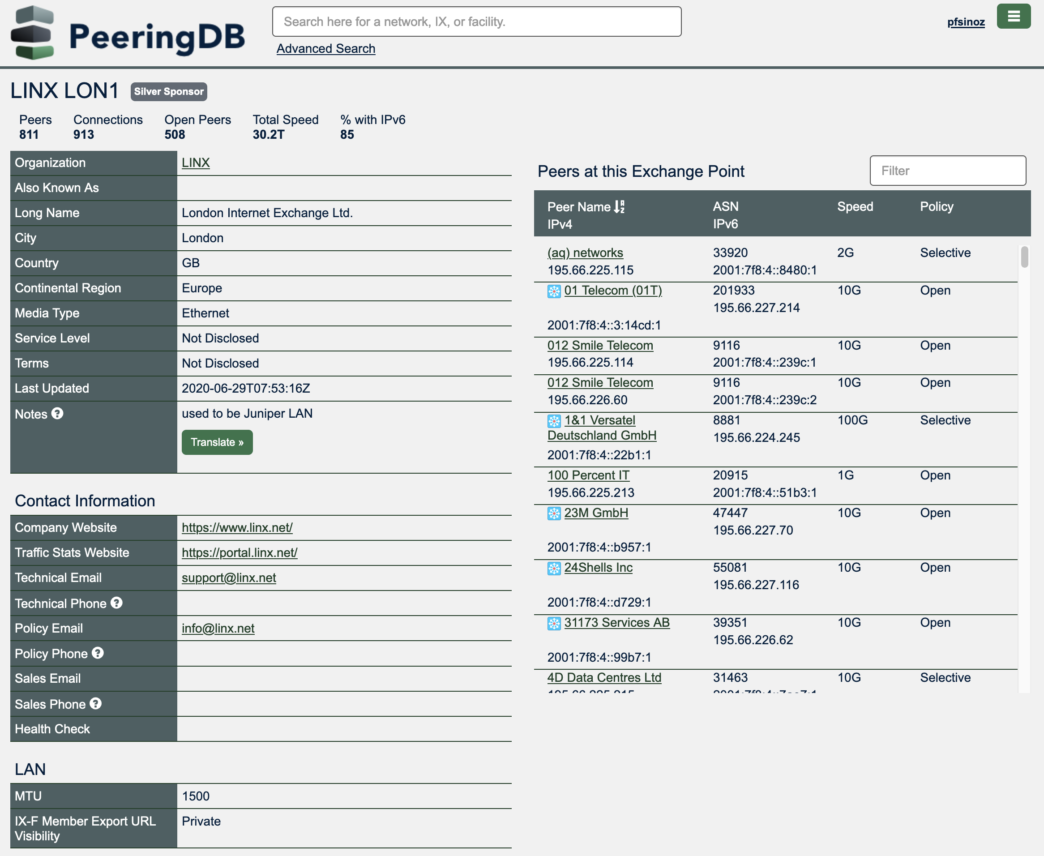Click the Technical Phone help icon

coord(116,603)
